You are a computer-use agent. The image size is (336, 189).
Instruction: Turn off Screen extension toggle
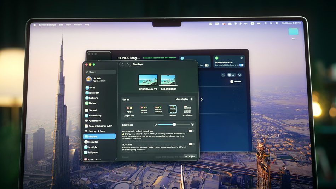242,65
